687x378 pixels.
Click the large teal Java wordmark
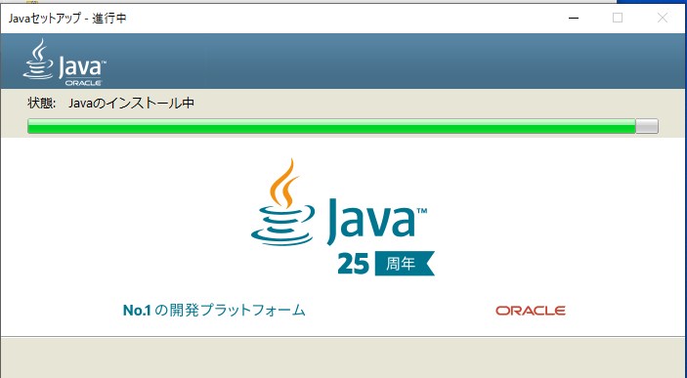pyautogui.click(x=371, y=222)
